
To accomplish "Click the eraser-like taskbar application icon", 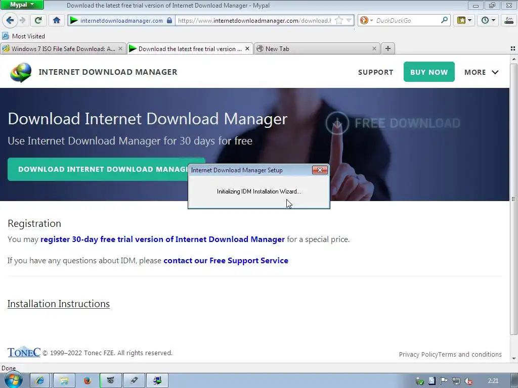I will pyautogui.click(x=134, y=381).
